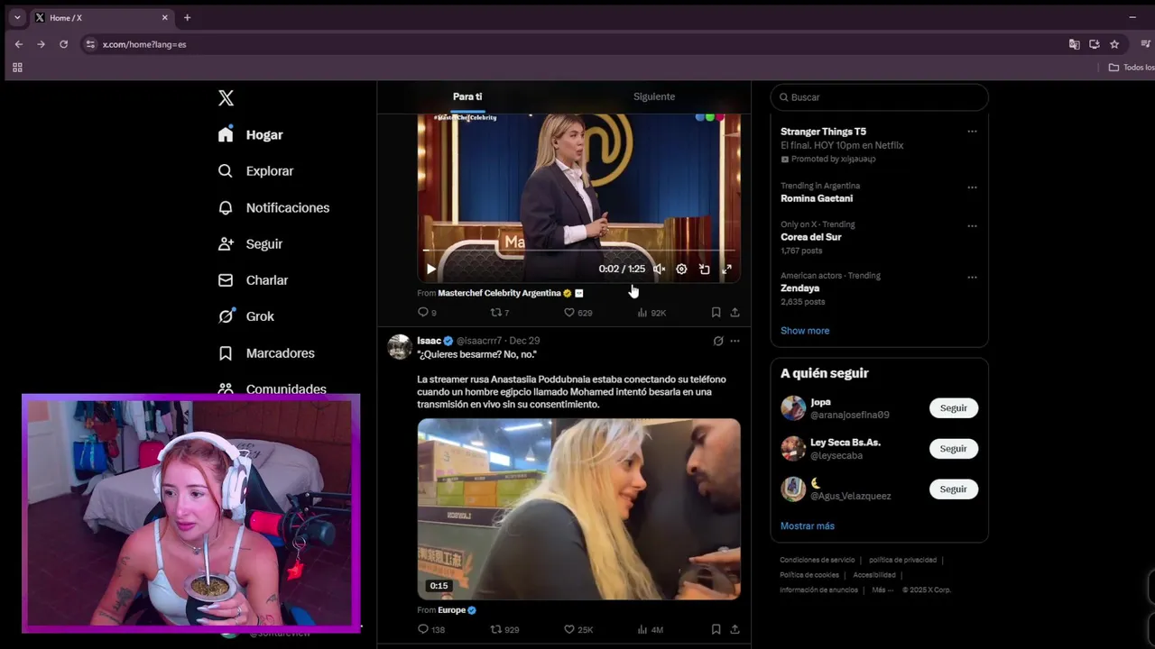View analytics of post with 92K views

point(651,313)
